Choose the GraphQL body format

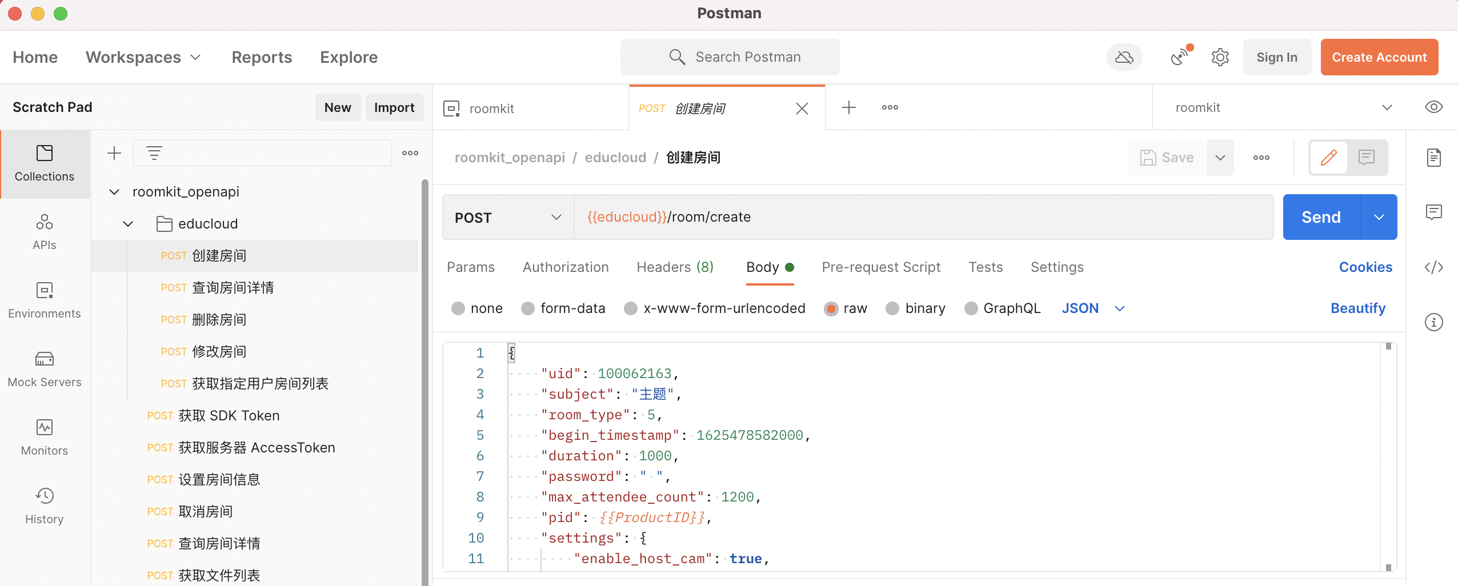[x=1002, y=308]
